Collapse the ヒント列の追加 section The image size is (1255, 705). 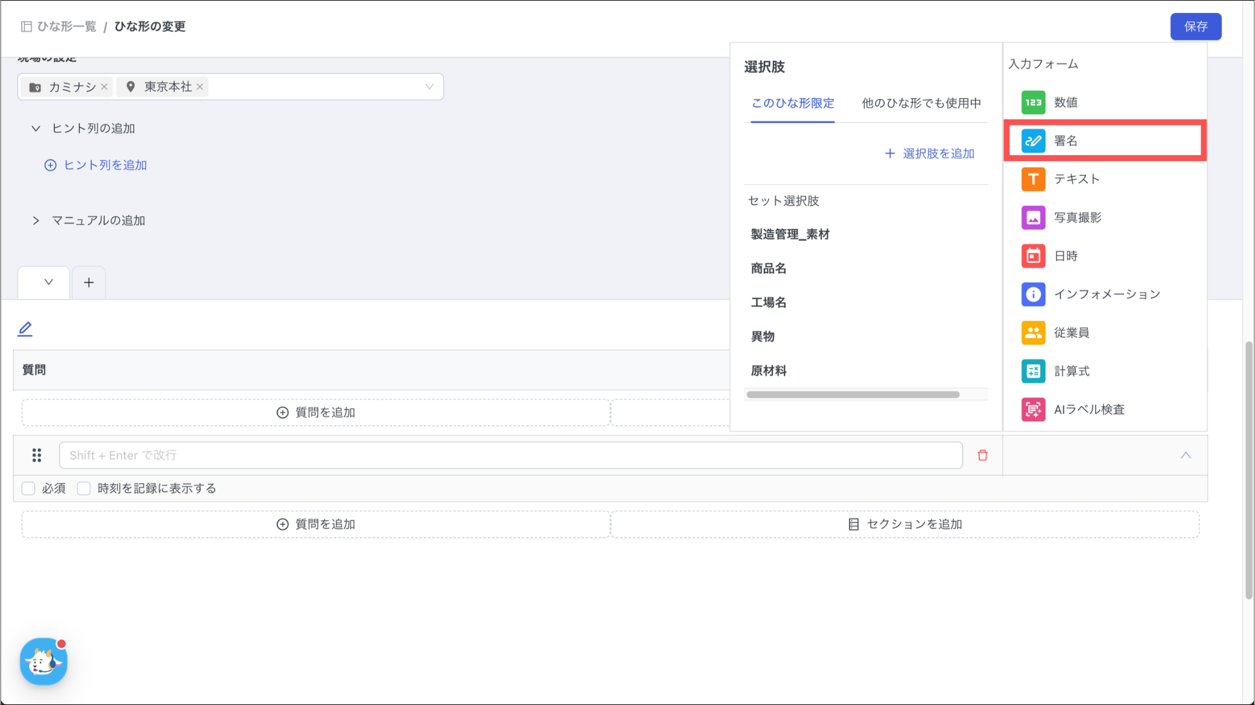[x=36, y=128]
